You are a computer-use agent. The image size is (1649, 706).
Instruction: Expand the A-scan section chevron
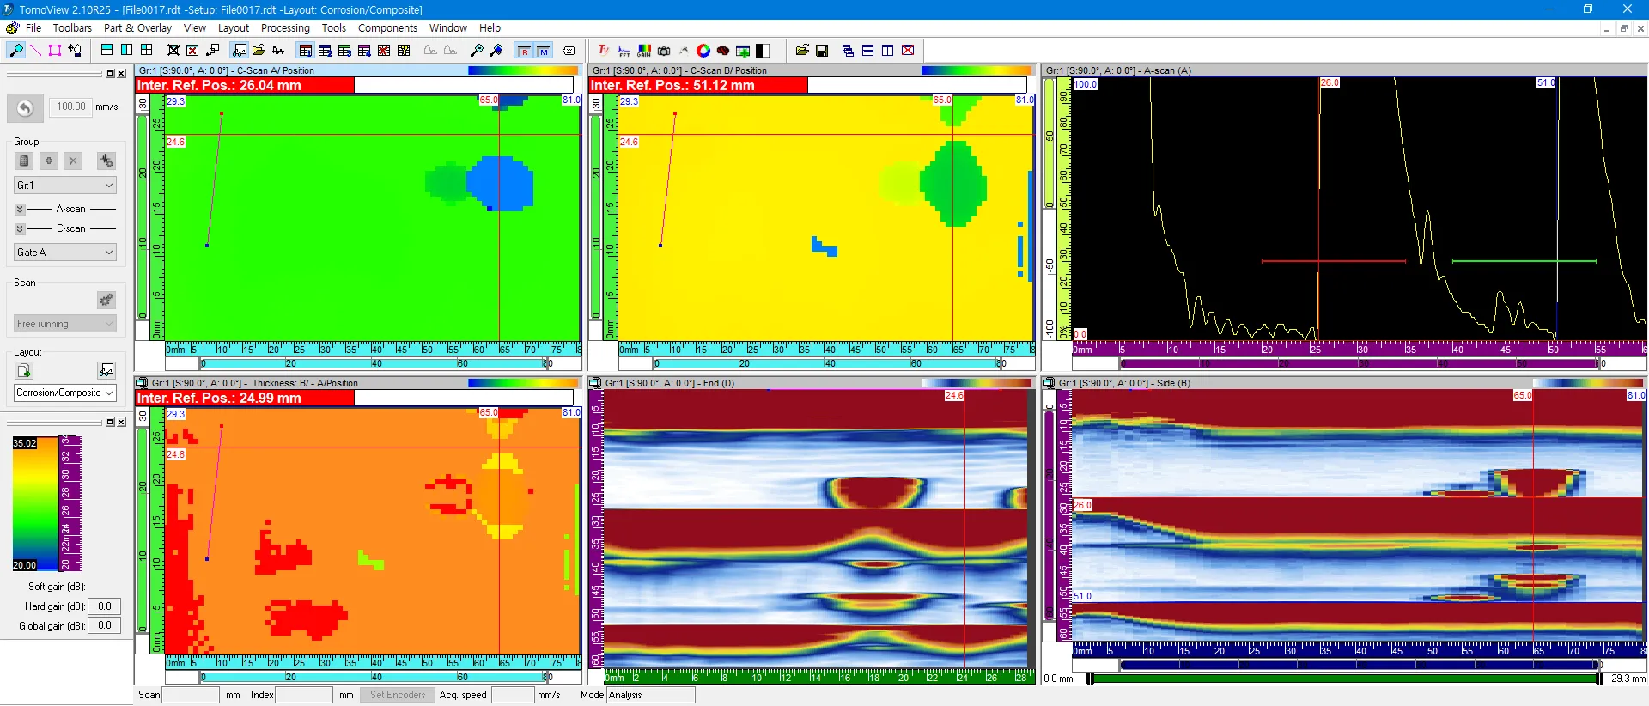tap(20, 209)
